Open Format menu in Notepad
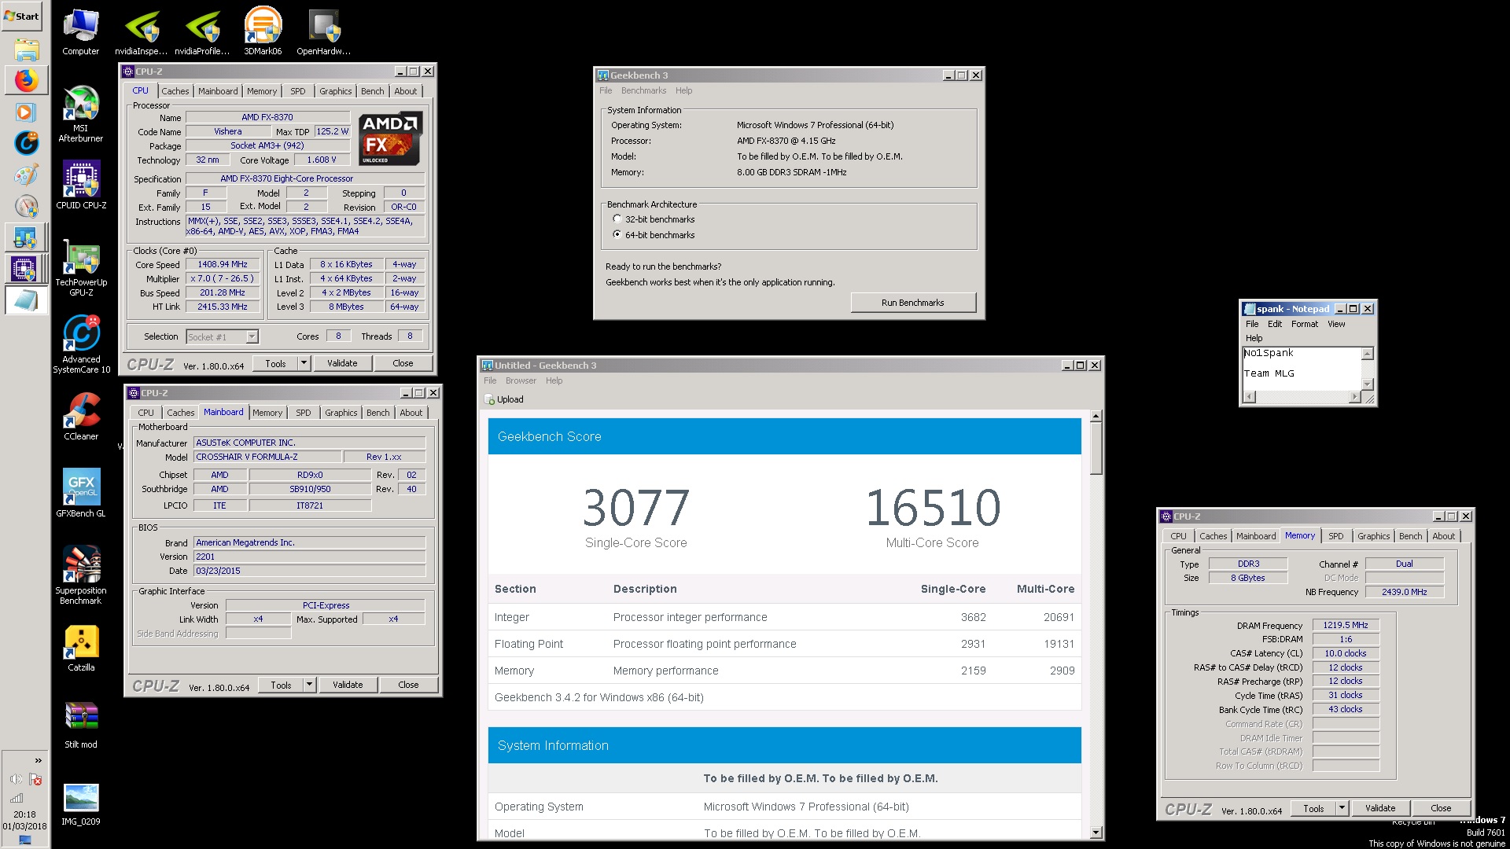The height and width of the screenshot is (849, 1510). click(x=1304, y=324)
